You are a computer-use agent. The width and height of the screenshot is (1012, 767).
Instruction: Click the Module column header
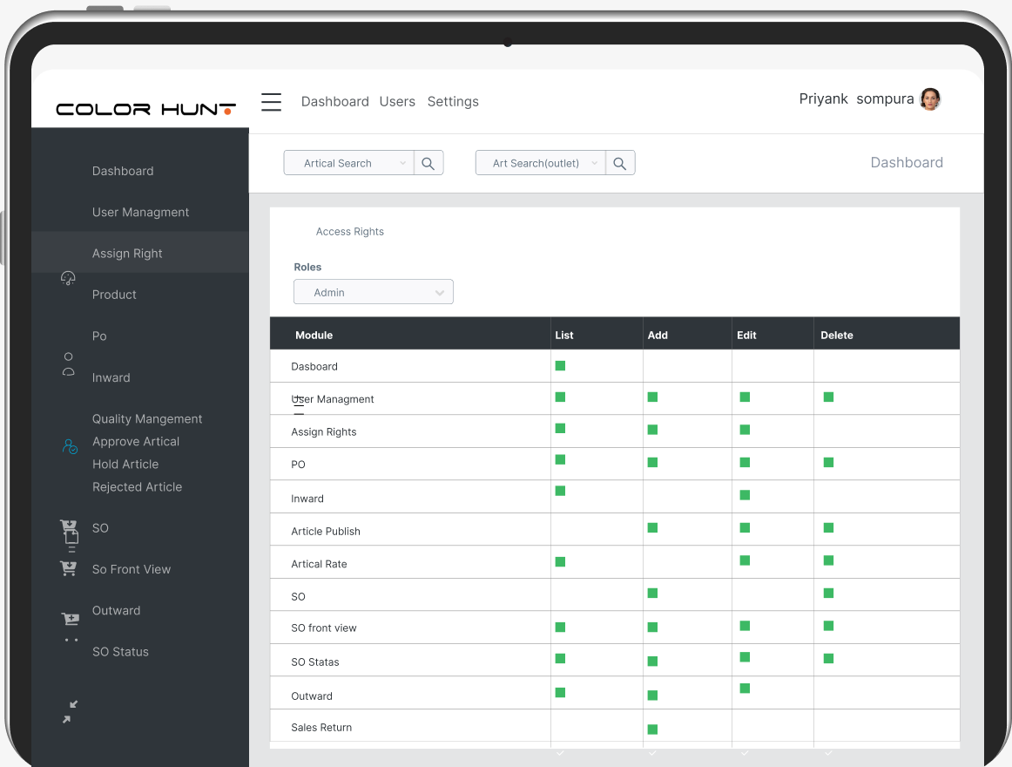314,335
